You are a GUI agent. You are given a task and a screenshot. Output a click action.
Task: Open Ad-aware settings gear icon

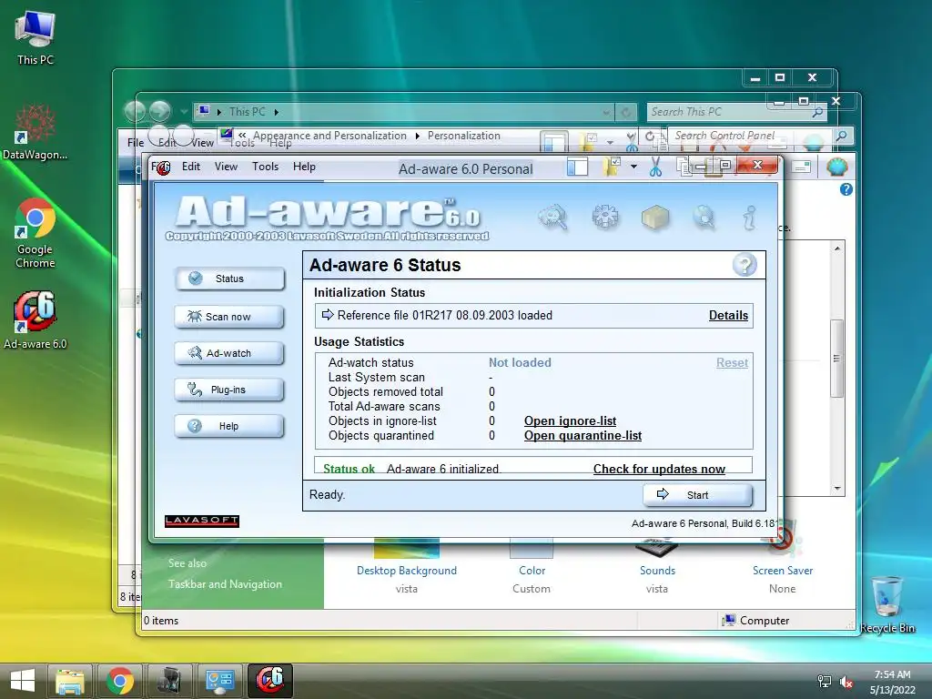click(x=605, y=217)
